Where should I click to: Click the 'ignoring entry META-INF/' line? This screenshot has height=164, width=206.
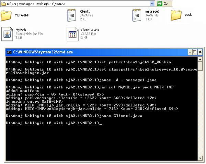35,102
